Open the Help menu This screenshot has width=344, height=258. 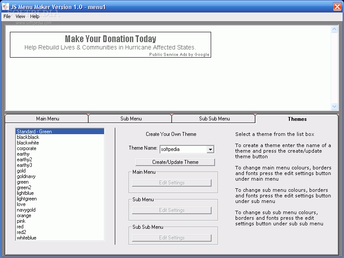35,16
